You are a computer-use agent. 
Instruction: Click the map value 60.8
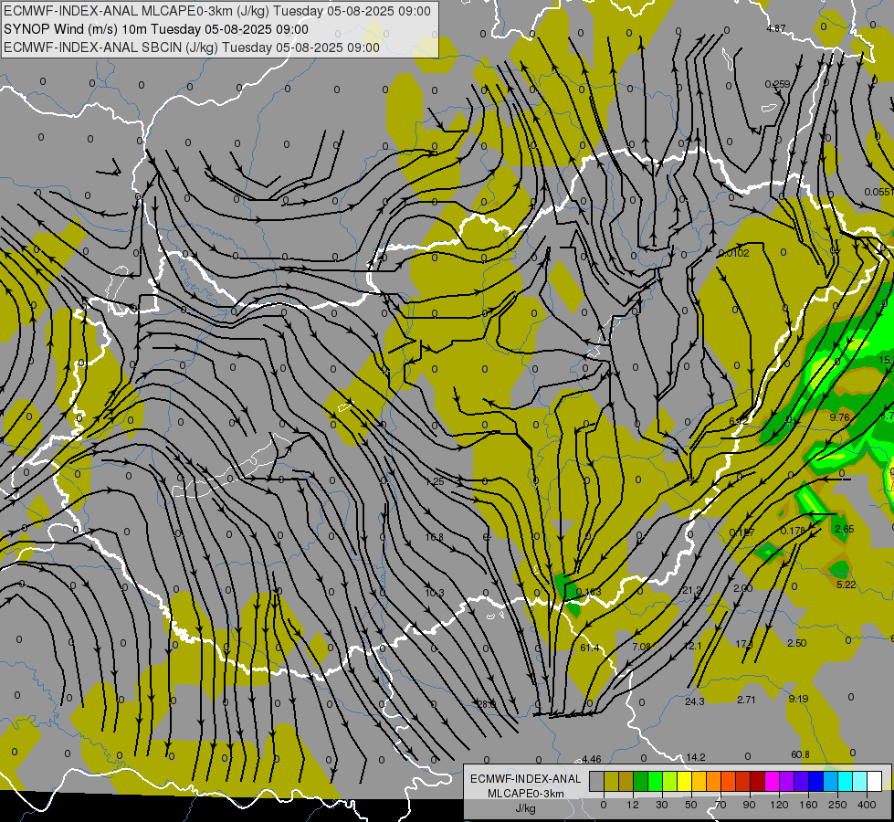click(800, 754)
